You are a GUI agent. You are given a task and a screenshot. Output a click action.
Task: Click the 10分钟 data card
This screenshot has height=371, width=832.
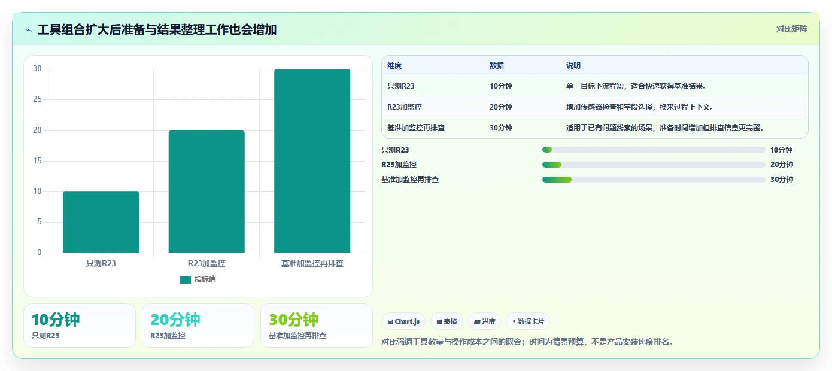(x=80, y=326)
